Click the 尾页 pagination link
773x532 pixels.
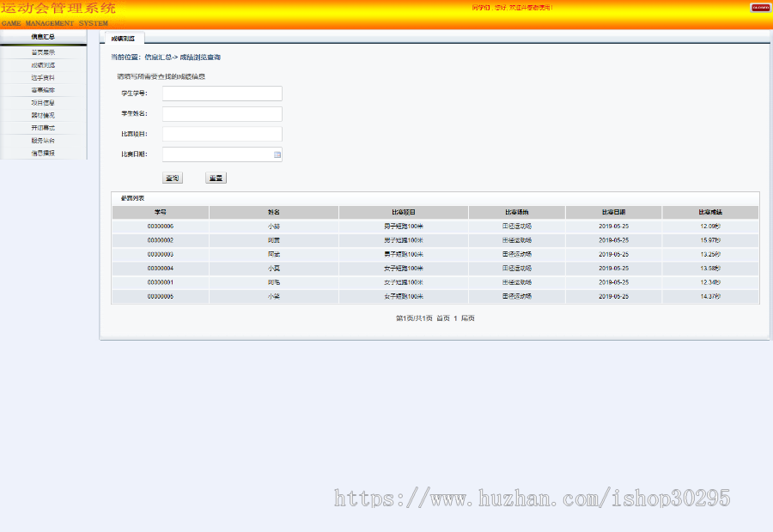[471, 317]
